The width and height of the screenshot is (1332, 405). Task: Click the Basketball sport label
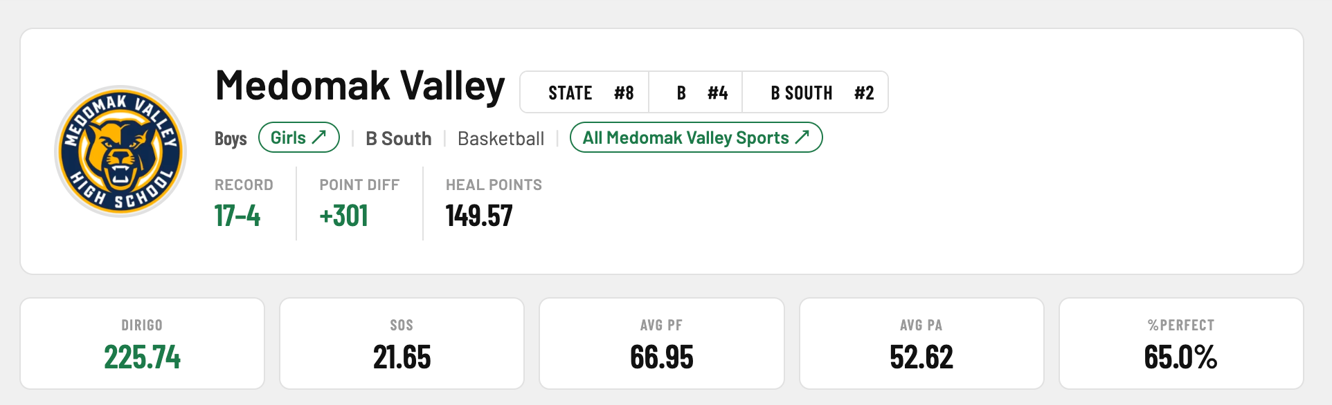click(501, 139)
